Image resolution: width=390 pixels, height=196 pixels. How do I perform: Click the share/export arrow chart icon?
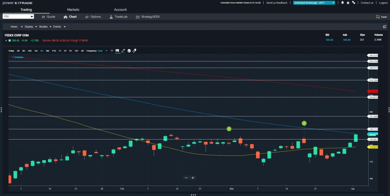(134, 51)
